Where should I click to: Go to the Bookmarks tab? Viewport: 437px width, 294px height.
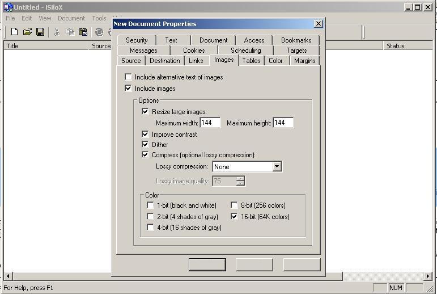[x=296, y=40]
